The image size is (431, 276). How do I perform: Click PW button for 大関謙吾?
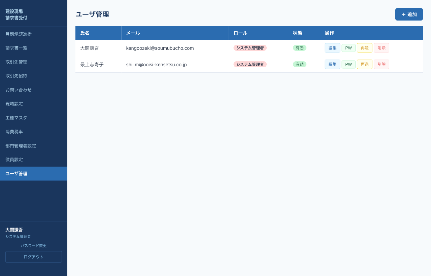[x=349, y=48]
